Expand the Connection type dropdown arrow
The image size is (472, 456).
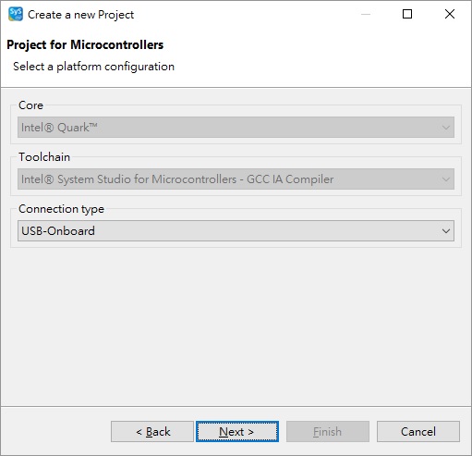click(x=446, y=231)
